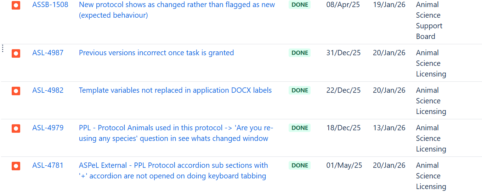Open issue key ASL-4987
482x194 pixels.
click(x=48, y=53)
